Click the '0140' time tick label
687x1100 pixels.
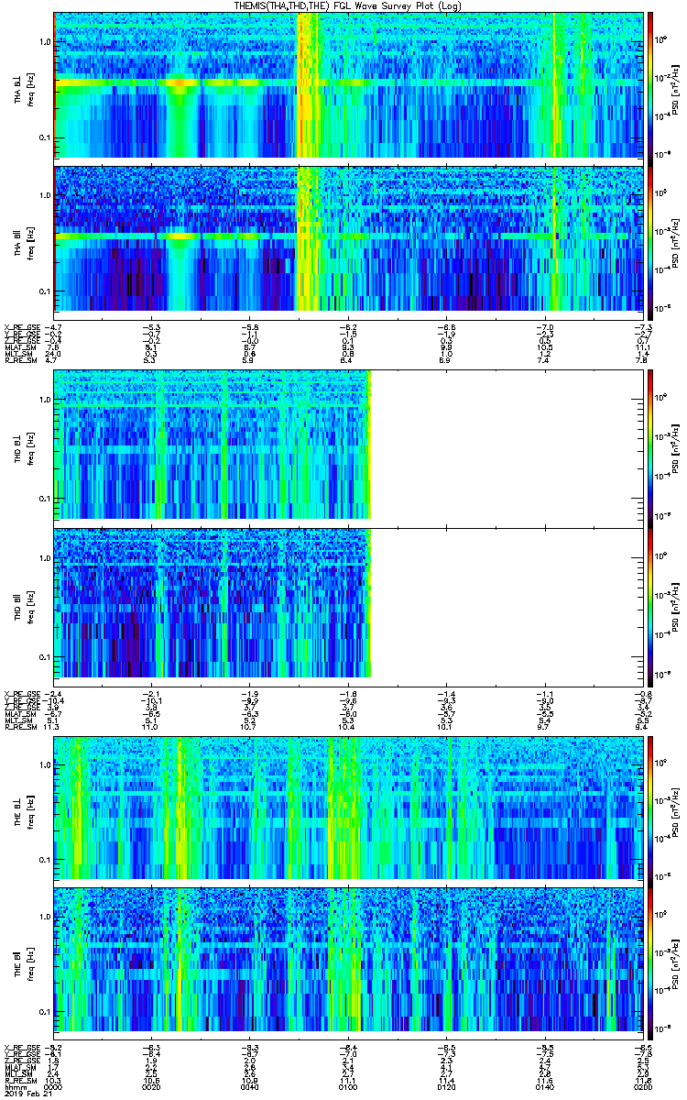pyautogui.click(x=543, y=1088)
